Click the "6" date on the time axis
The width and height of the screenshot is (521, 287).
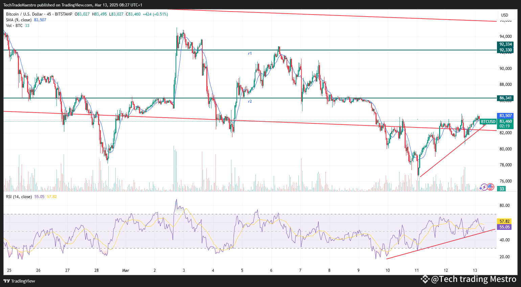[x=271, y=270]
